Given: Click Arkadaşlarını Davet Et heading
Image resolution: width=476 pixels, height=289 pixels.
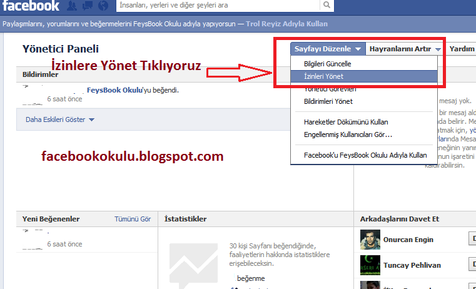Looking at the screenshot, I should click(400, 219).
